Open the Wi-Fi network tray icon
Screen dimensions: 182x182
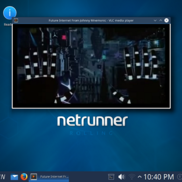(x=132, y=177)
